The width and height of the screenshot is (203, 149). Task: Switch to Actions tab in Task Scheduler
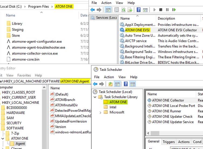184,142
